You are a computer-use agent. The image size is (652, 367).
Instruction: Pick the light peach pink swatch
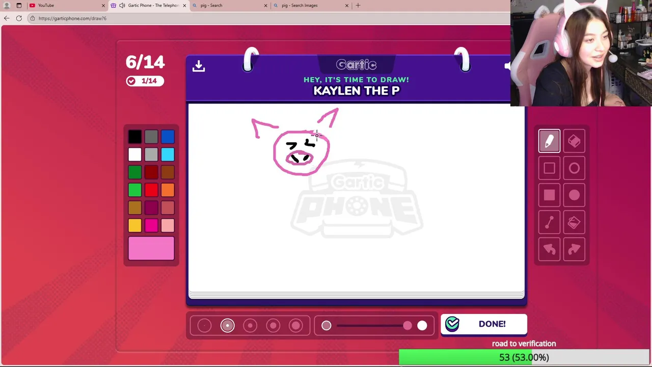pyautogui.click(x=168, y=226)
